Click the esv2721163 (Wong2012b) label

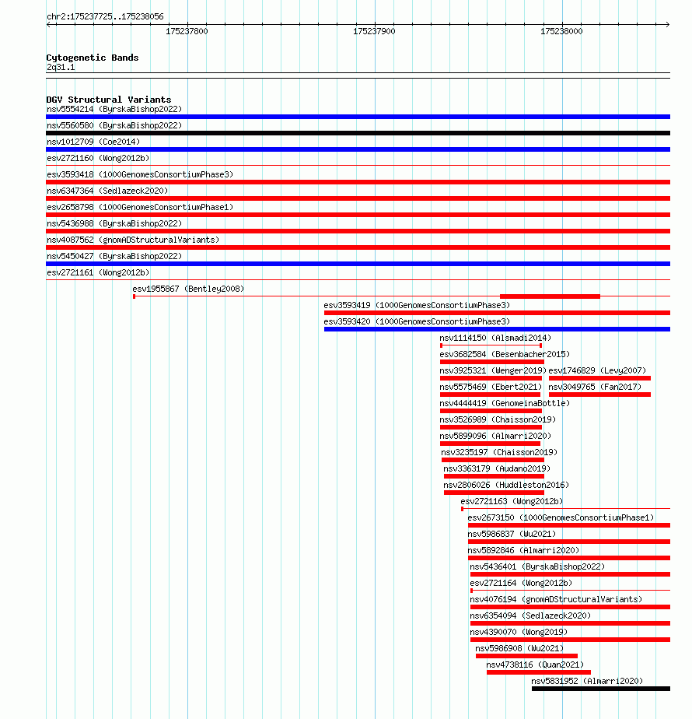pyautogui.click(x=512, y=502)
